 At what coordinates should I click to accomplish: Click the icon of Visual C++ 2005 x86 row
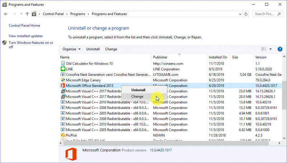click(63, 113)
